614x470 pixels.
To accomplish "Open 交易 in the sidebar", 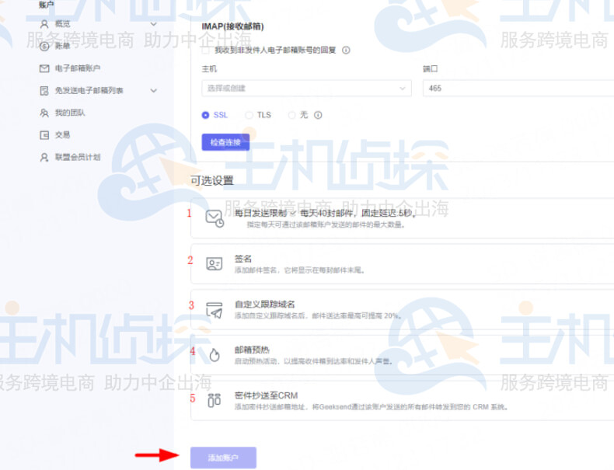I will pyautogui.click(x=63, y=135).
